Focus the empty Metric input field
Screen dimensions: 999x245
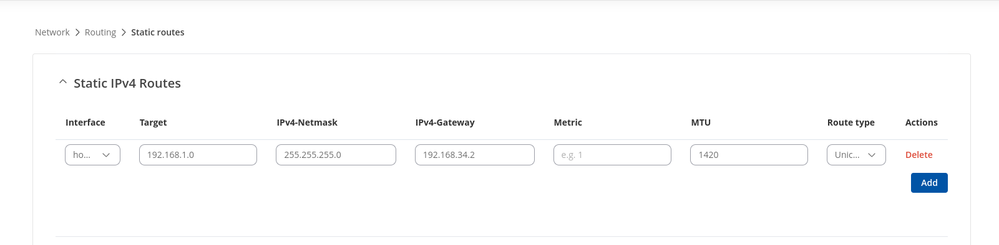[612, 155]
